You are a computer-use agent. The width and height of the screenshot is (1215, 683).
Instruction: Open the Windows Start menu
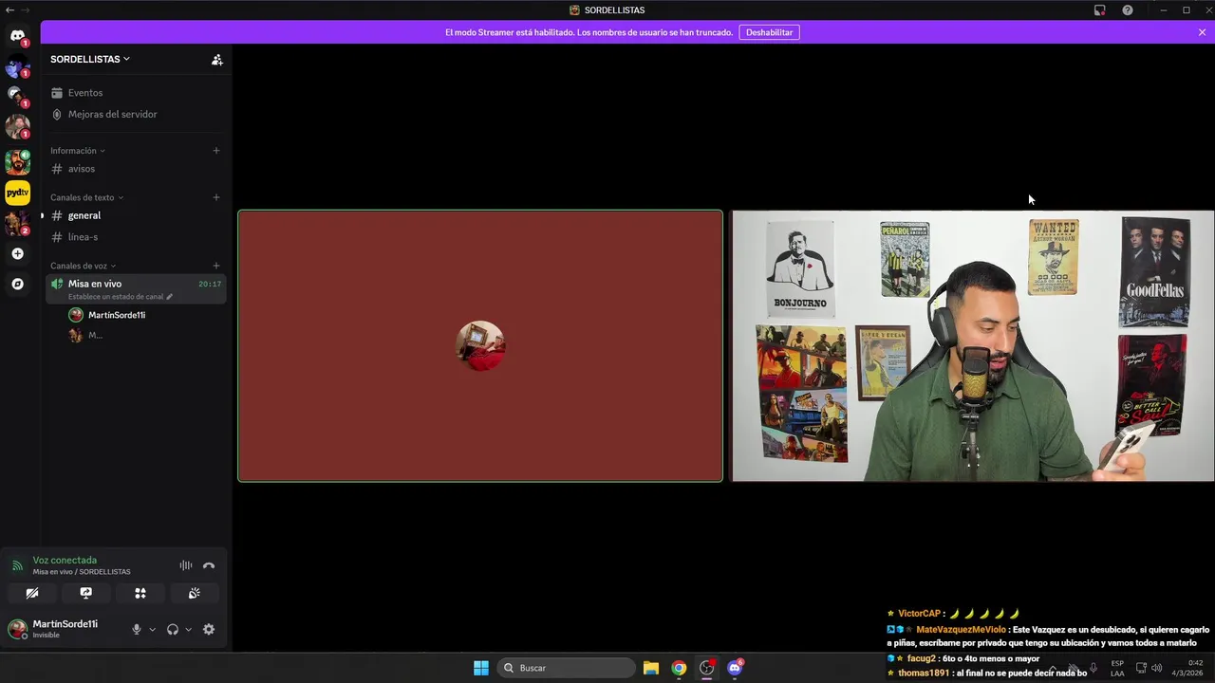tap(481, 668)
